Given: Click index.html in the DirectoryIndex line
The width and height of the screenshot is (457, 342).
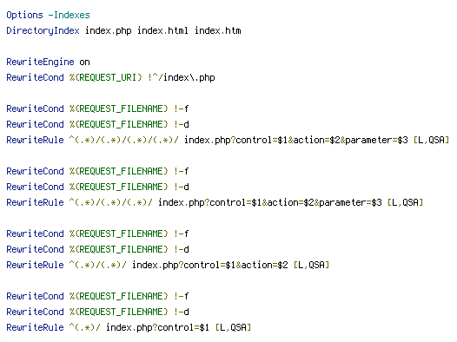Looking at the screenshot, I should [x=162, y=30].
